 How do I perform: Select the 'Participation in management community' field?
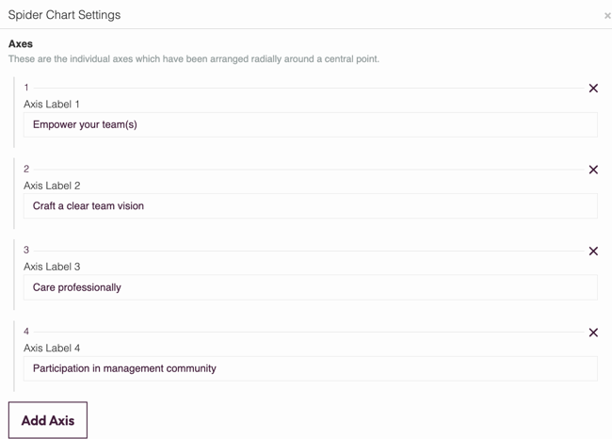coord(310,368)
